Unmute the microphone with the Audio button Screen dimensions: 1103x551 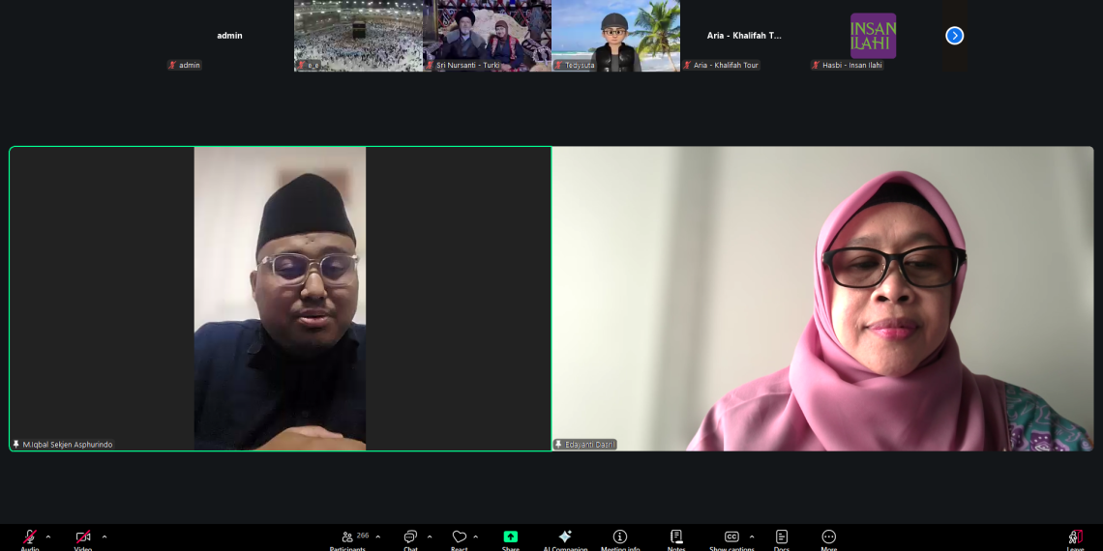click(30, 537)
